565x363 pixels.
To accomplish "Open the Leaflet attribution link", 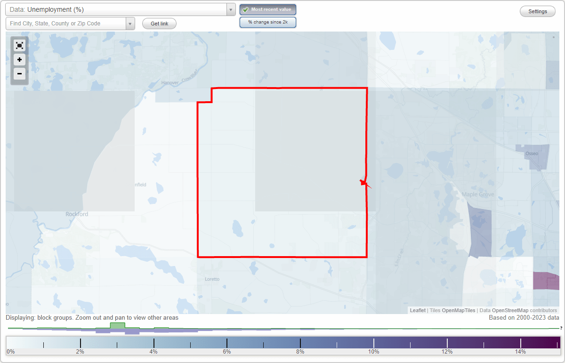I will [418, 310].
